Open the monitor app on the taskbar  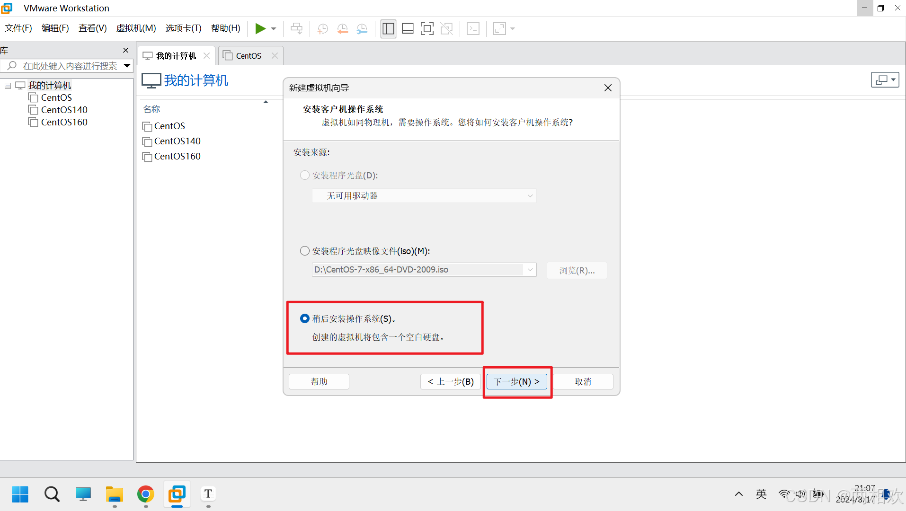[83, 494]
